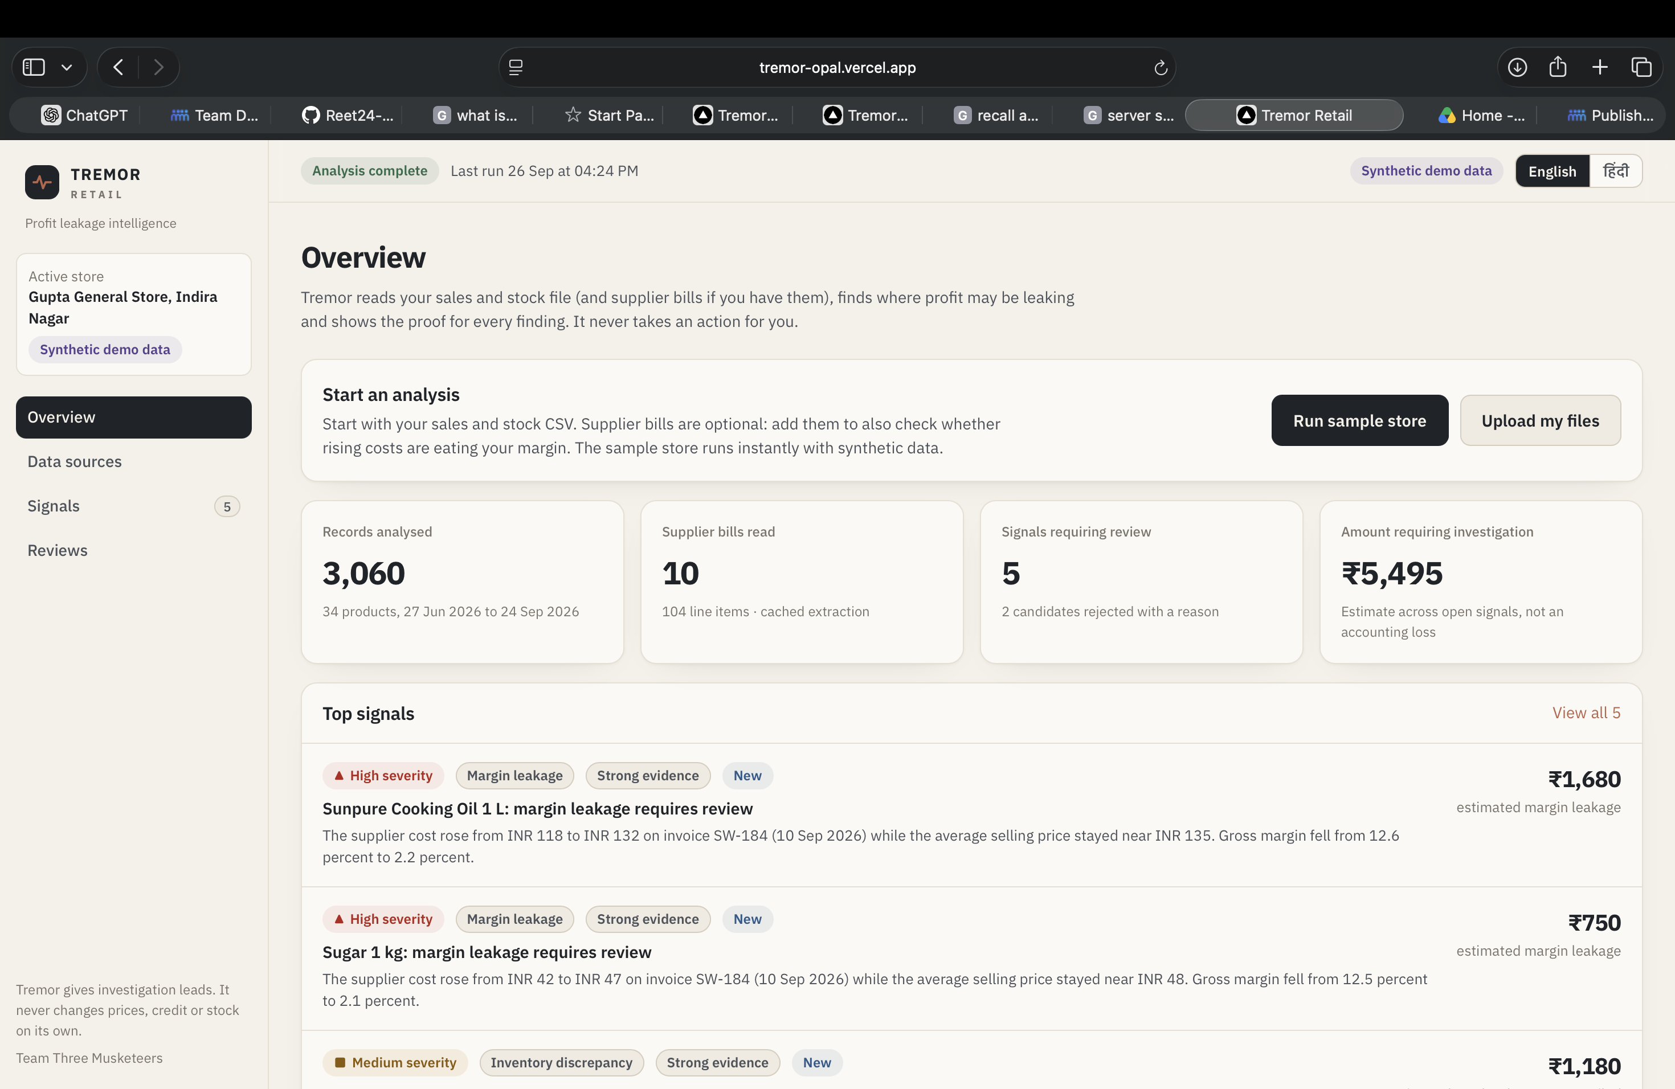Click the Strong evidence tag on Sugar signal

tap(647, 919)
